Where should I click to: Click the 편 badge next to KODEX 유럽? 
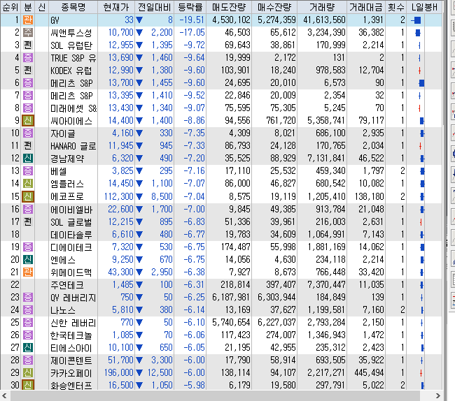coord(28,71)
